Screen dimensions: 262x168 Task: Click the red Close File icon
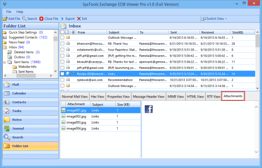pyautogui.click(x=41, y=18)
